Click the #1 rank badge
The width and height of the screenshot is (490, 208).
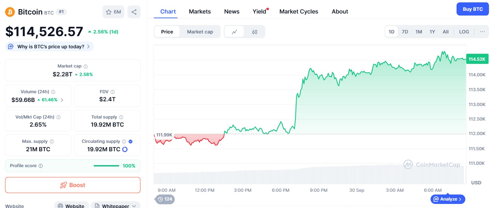point(61,12)
